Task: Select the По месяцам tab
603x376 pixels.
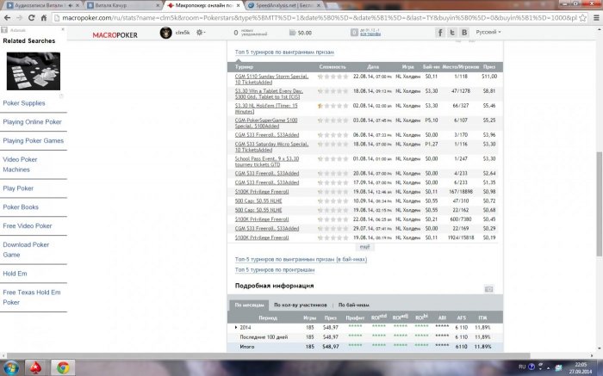Action: click(249, 305)
